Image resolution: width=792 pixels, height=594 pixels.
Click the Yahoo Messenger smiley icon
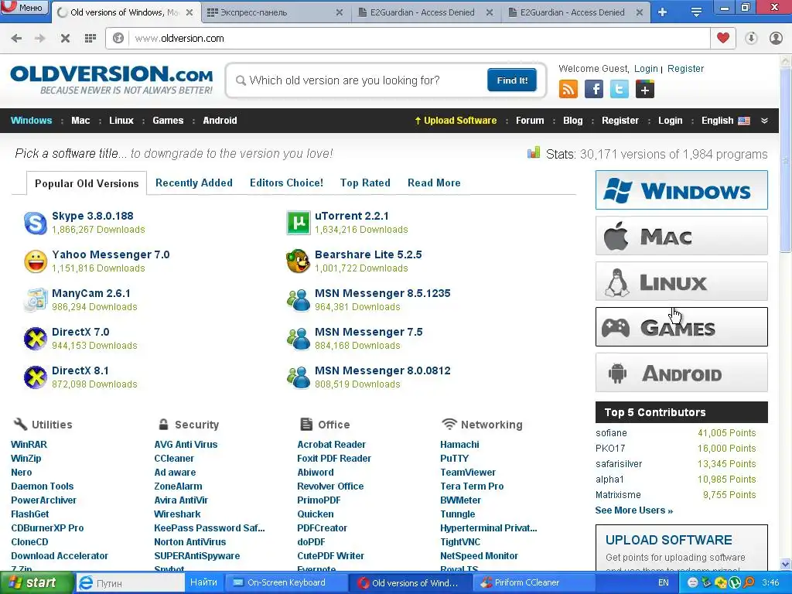[36, 261]
